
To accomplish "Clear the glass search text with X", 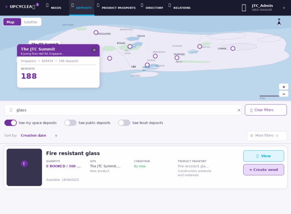I will (239, 110).
